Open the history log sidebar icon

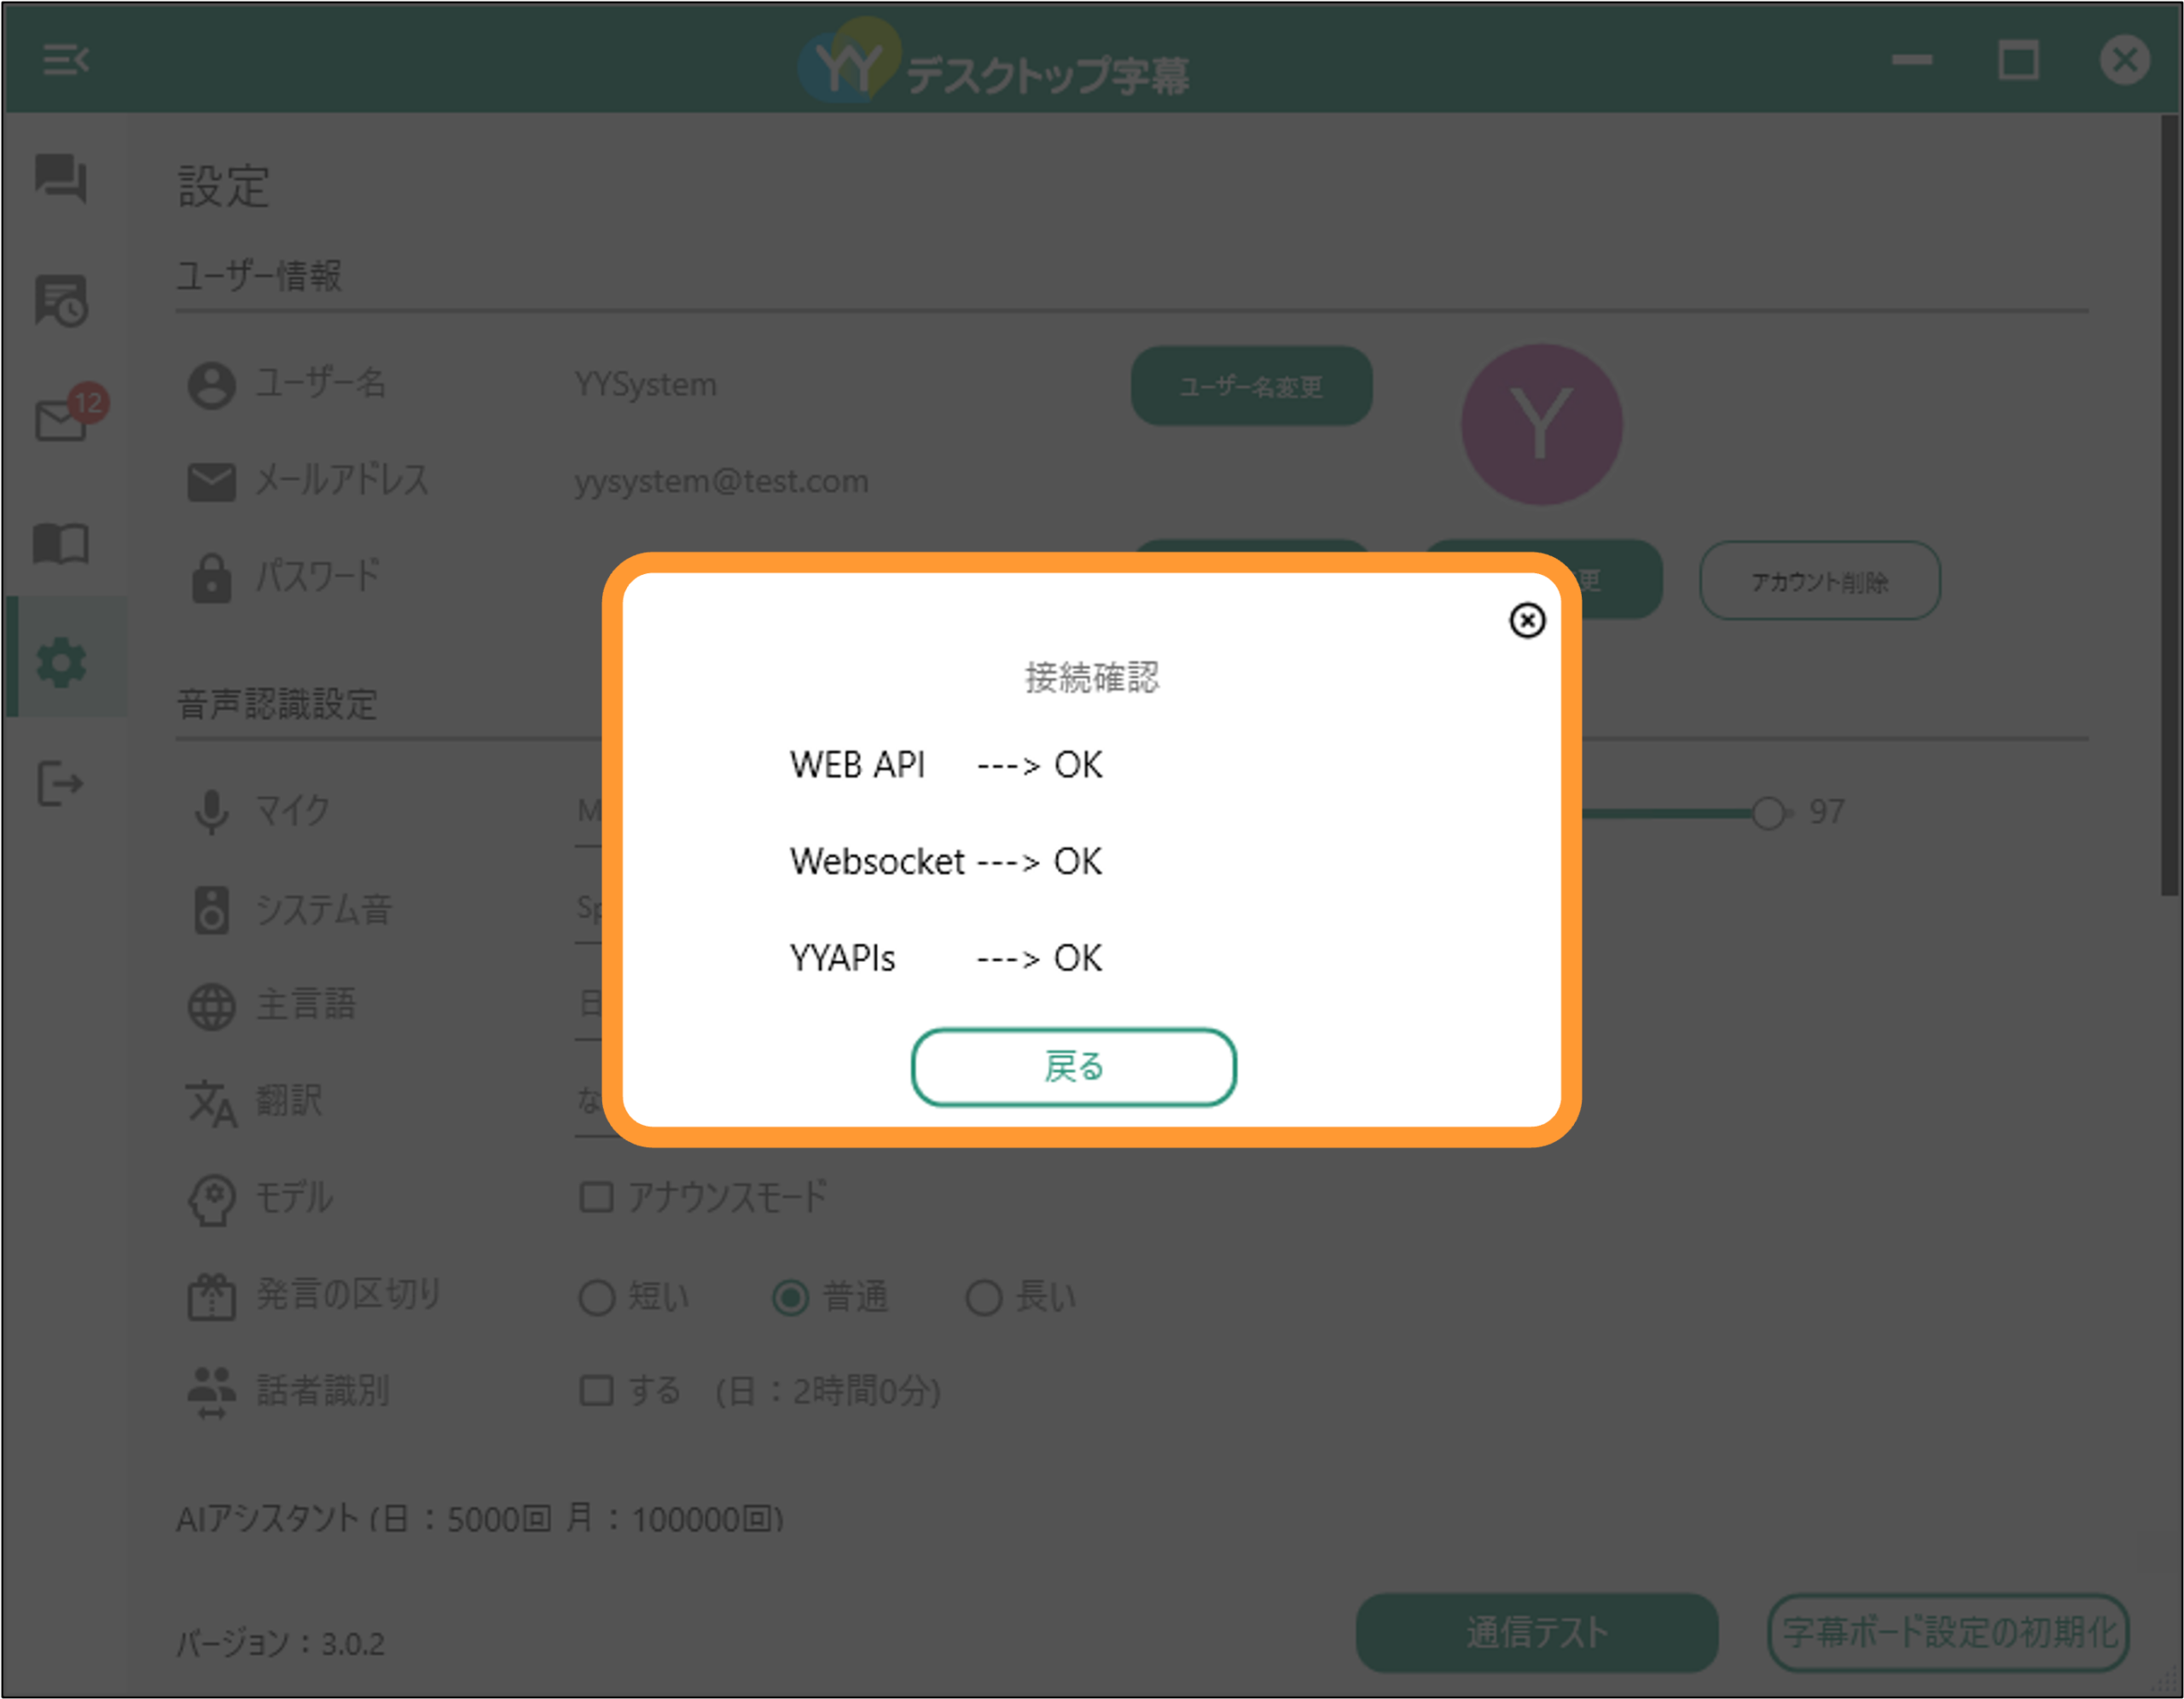(61, 300)
